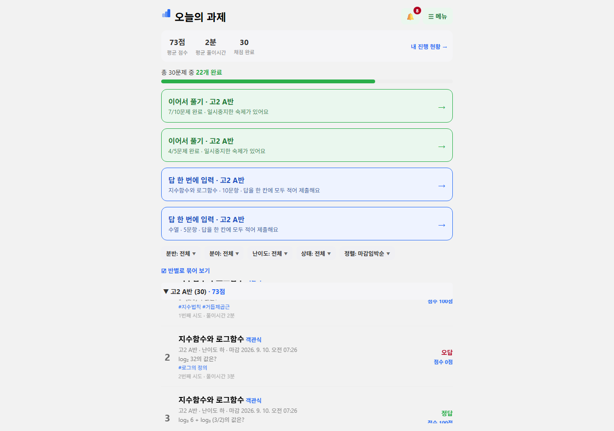The image size is (614, 431).
Task: Click the 30 채점 완료 stat
Action: [x=244, y=46]
